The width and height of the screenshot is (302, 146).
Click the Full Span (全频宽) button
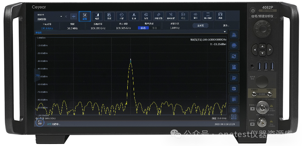(201, 25)
